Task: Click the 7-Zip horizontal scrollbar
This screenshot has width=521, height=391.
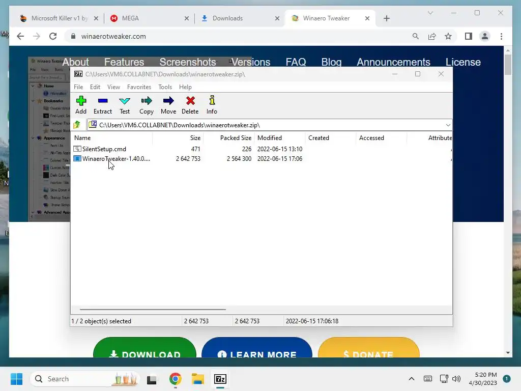Action: (x=153, y=310)
